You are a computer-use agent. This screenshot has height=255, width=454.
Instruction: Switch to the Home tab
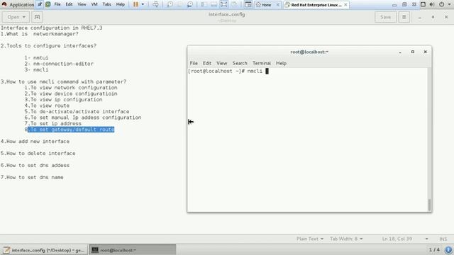pyautogui.click(x=264, y=5)
